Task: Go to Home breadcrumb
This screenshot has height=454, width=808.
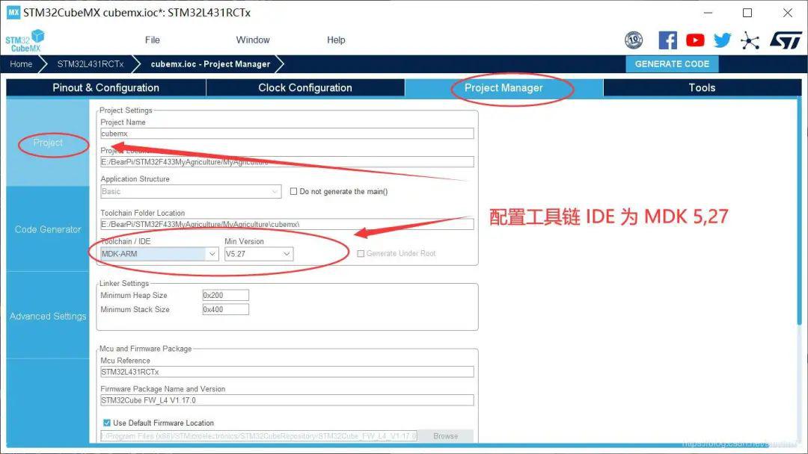Action: click(21, 64)
